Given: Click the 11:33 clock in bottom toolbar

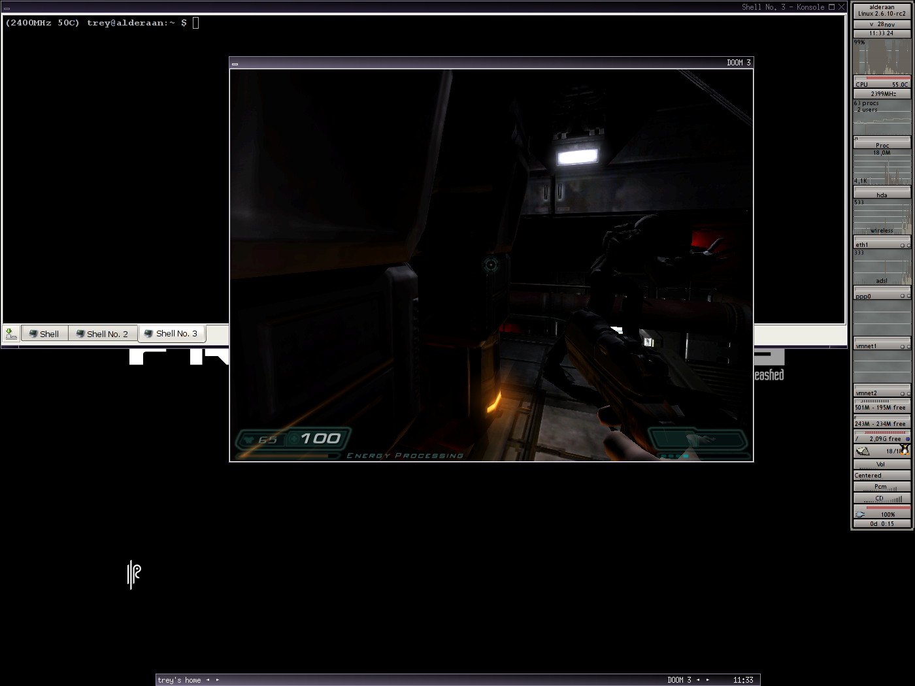Looking at the screenshot, I should click(x=743, y=680).
